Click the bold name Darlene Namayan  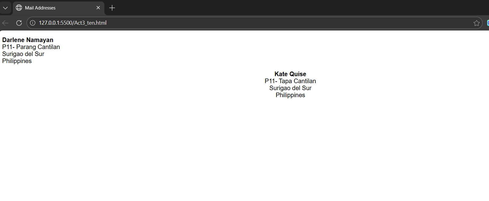(x=28, y=40)
